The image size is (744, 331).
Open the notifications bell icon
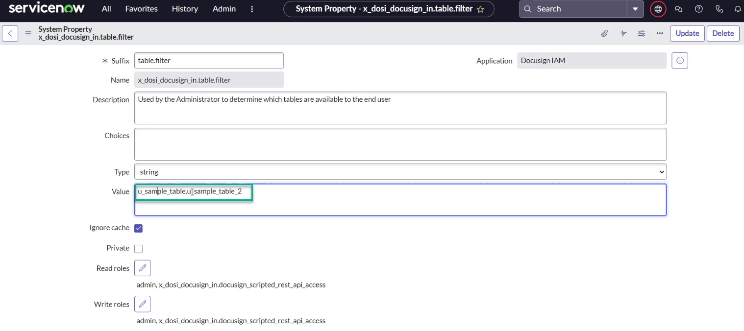coord(738,9)
